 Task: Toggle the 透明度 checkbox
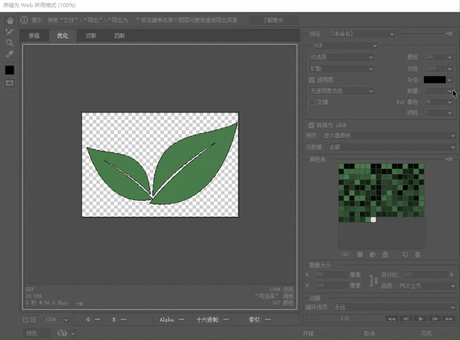click(x=312, y=80)
